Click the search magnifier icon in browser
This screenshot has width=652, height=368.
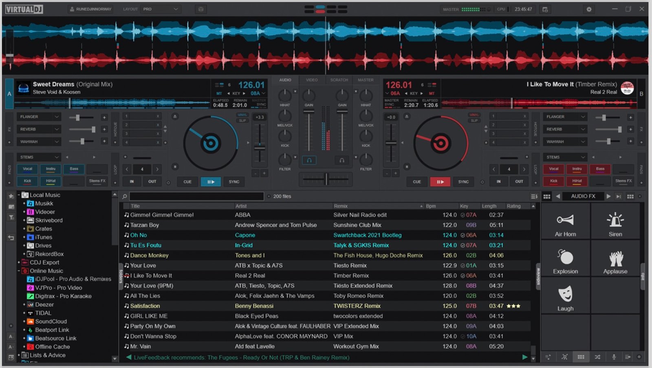125,196
